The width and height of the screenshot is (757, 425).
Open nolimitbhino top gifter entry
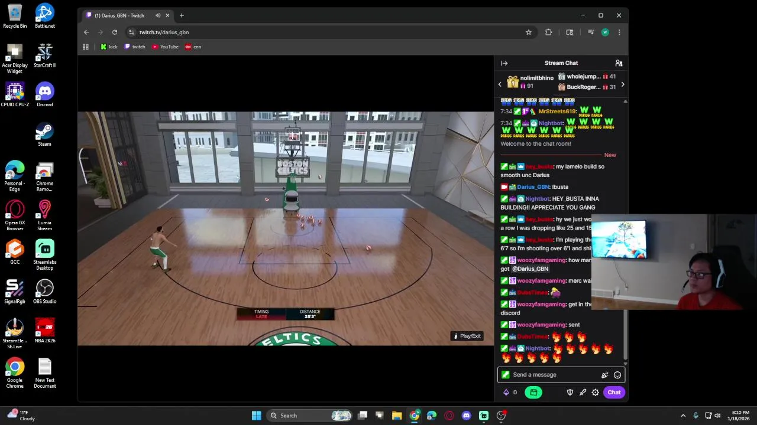[x=530, y=82]
